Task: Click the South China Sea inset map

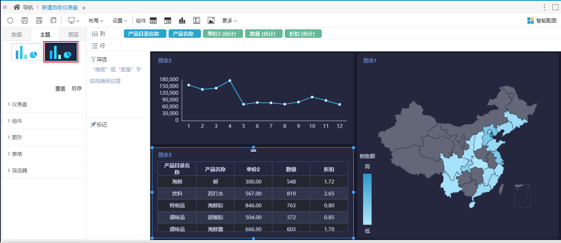Action: click(522, 195)
